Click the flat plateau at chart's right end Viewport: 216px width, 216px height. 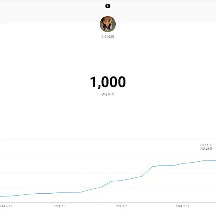click(209, 160)
